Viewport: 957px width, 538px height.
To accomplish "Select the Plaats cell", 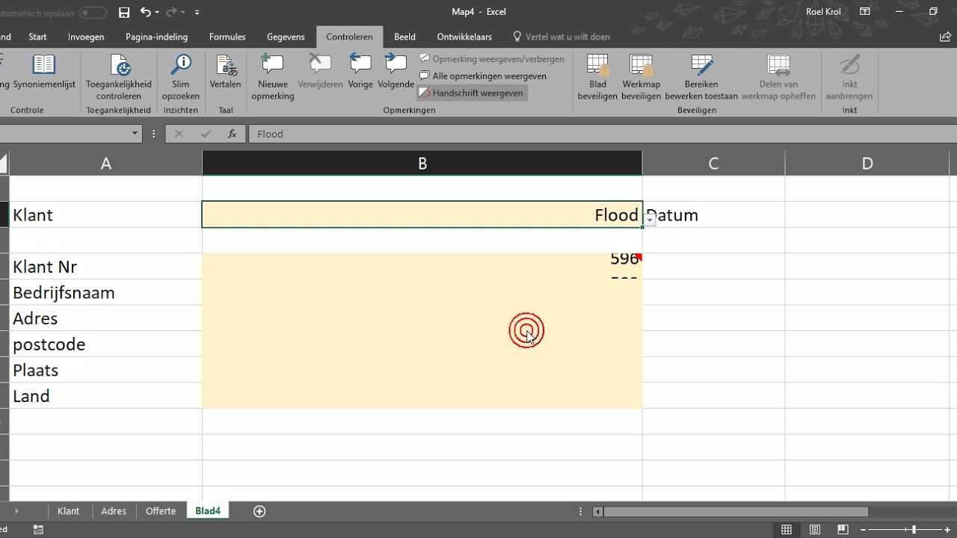I will tap(106, 370).
